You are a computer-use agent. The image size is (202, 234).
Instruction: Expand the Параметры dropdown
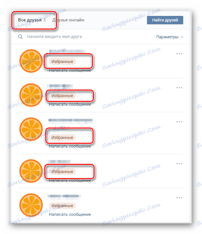click(x=170, y=37)
